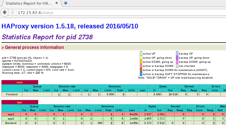Click the HAProxy version heading

[70, 26]
